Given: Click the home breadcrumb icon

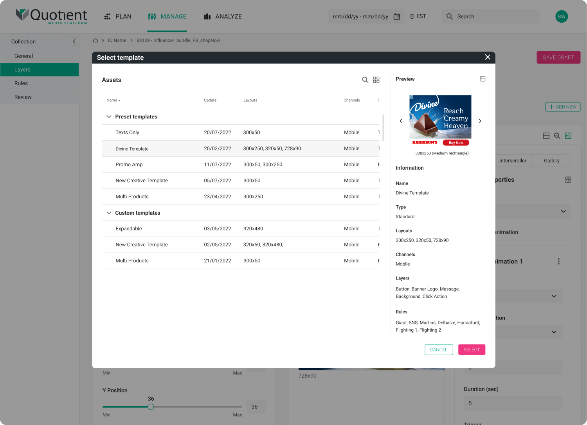Looking at the screenshot, I should coord(95,40).
